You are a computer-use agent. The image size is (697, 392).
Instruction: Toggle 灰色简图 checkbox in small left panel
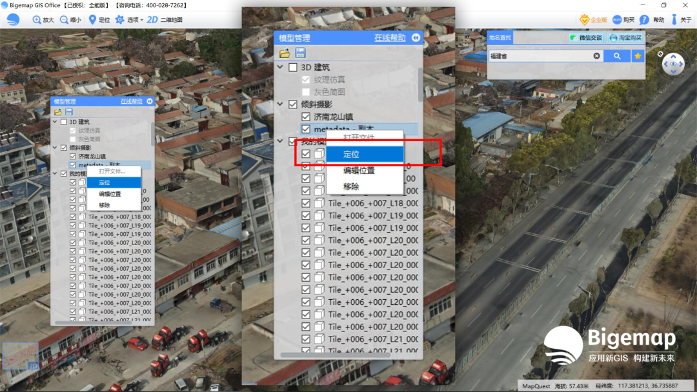click(x=73, y=139)
